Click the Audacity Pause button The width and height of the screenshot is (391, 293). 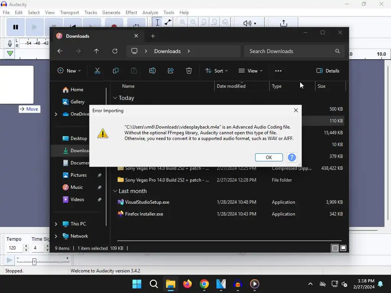15,27
